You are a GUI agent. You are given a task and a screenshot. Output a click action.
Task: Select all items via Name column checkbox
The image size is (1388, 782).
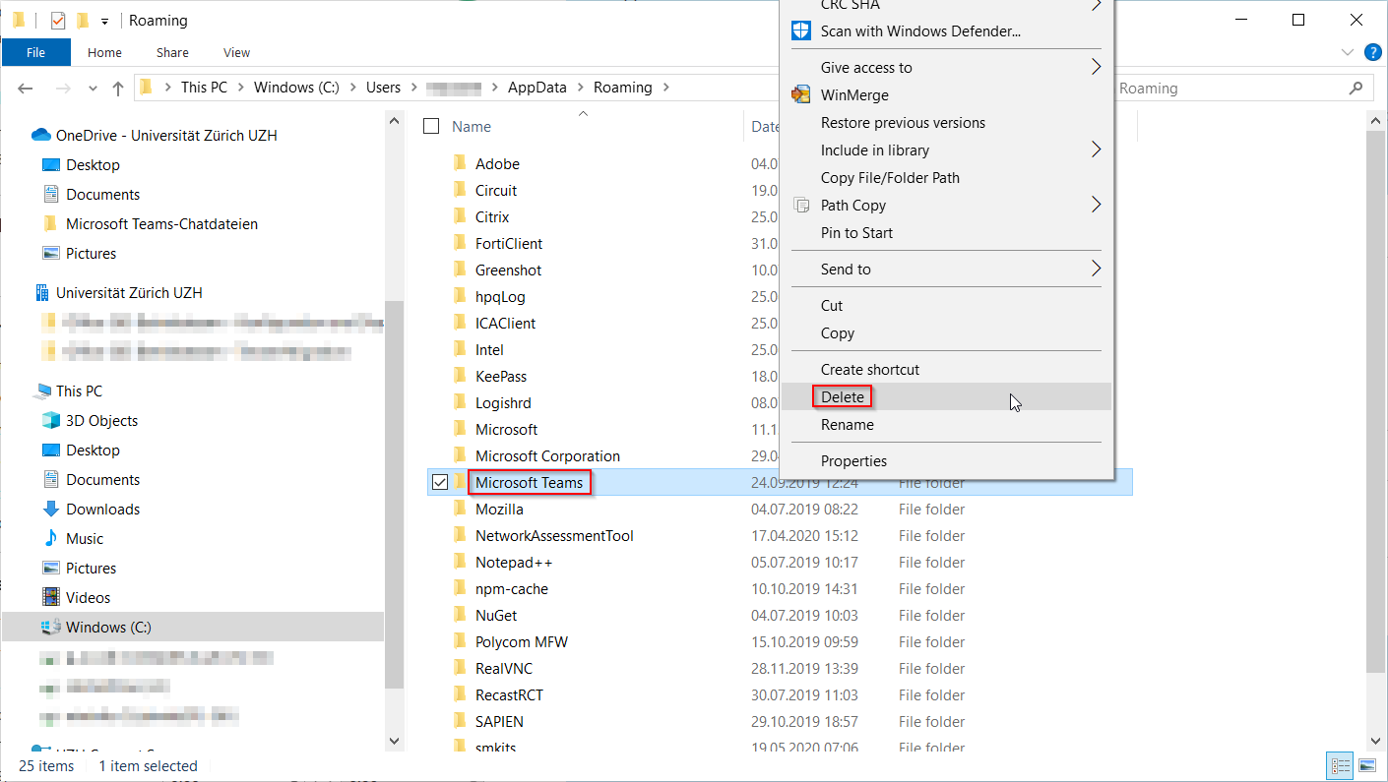[431, 126]
